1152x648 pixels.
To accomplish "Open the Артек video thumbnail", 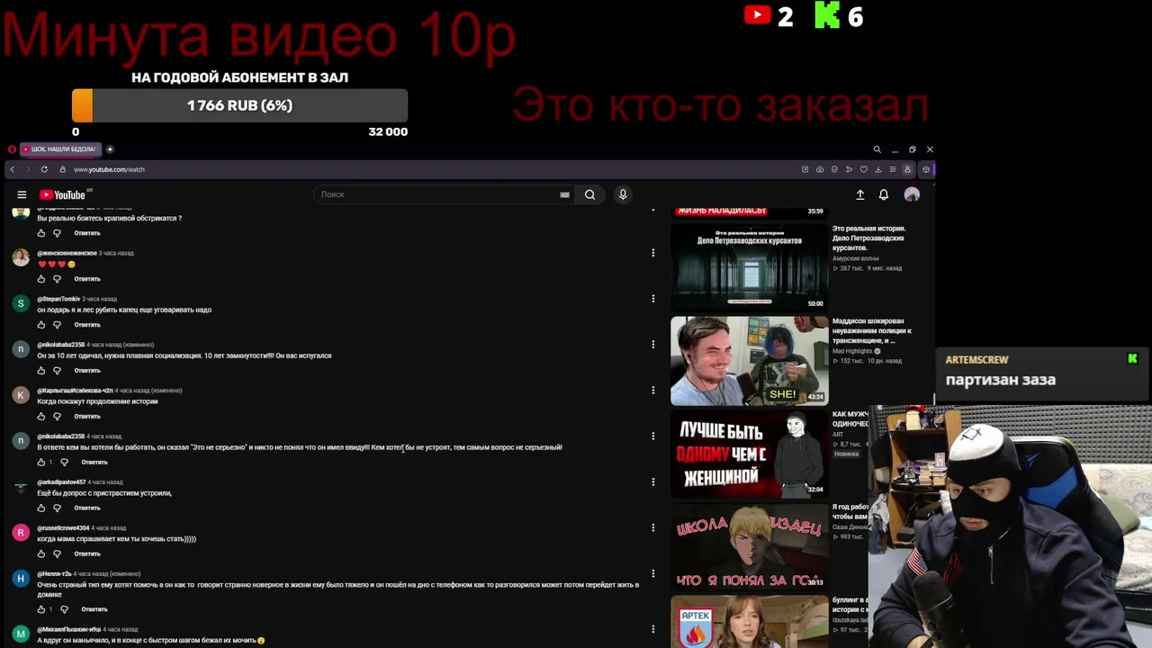I will (x=749, y=622).
